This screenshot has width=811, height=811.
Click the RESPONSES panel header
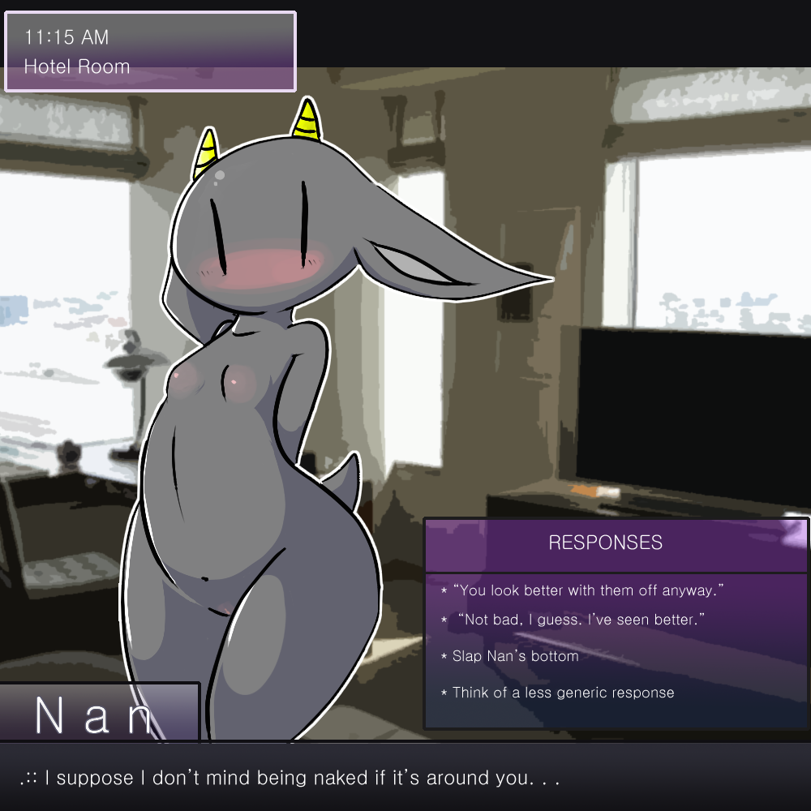pyautogui.click(x=605, y=543)
